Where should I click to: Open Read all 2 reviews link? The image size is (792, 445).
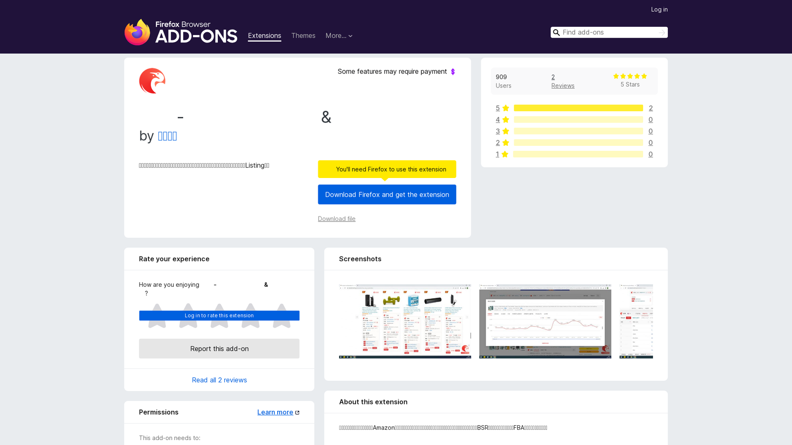coord(219,380)
